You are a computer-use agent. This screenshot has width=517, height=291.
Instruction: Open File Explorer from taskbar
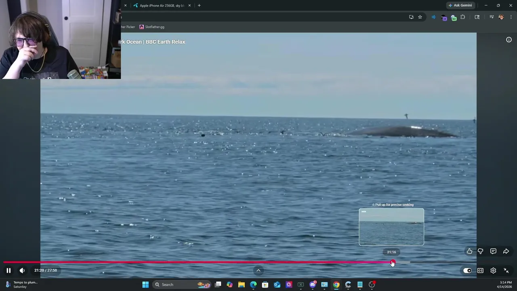coord(242,285)
